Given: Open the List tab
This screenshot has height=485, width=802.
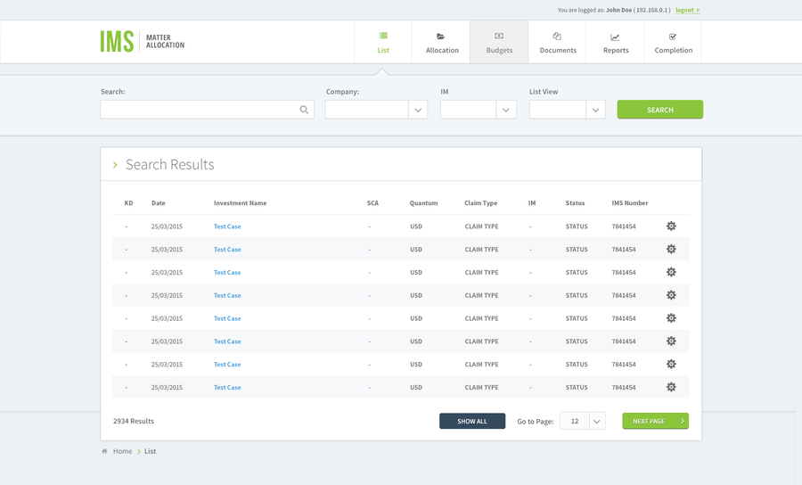Looking at the screenshot, I should [383, 42].
